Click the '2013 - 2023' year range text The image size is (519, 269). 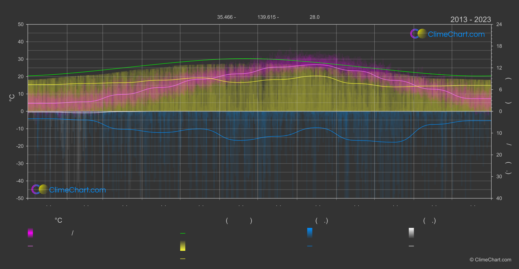click(470, 20)
